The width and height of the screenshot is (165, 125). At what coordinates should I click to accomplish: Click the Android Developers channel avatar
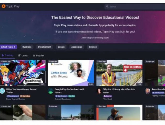(x=51, y=91)
